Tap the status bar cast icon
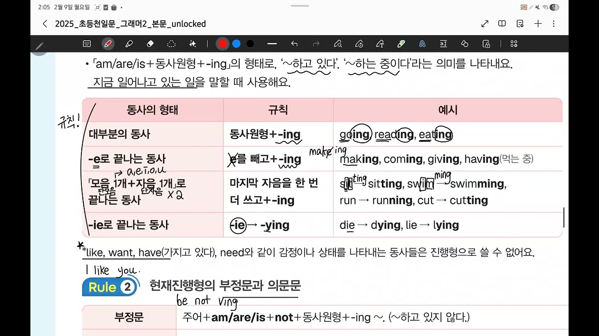This screenshot has width=599, height=336. pos(524,7)
